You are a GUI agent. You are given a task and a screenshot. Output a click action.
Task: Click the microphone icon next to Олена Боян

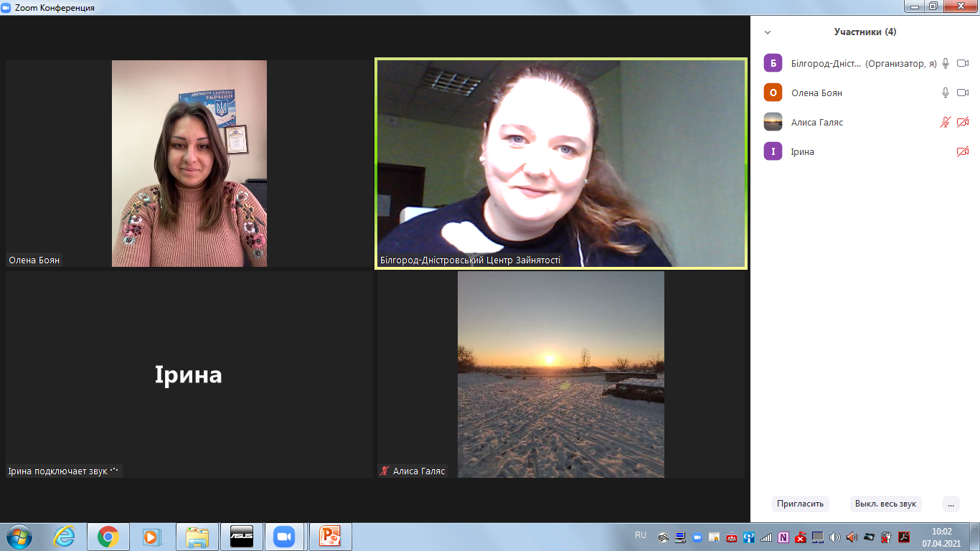point(946,93)
